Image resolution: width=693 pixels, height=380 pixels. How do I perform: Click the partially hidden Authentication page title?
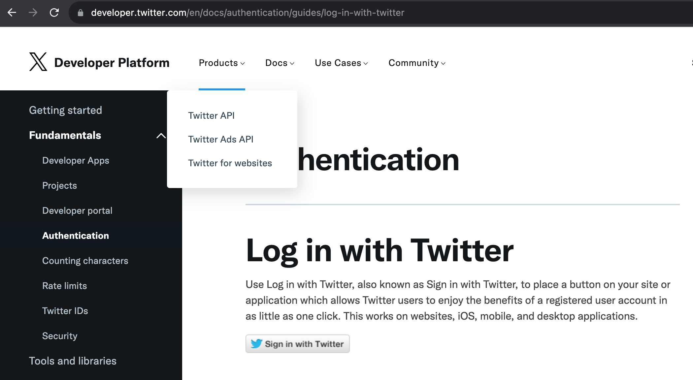coord(378,160)
